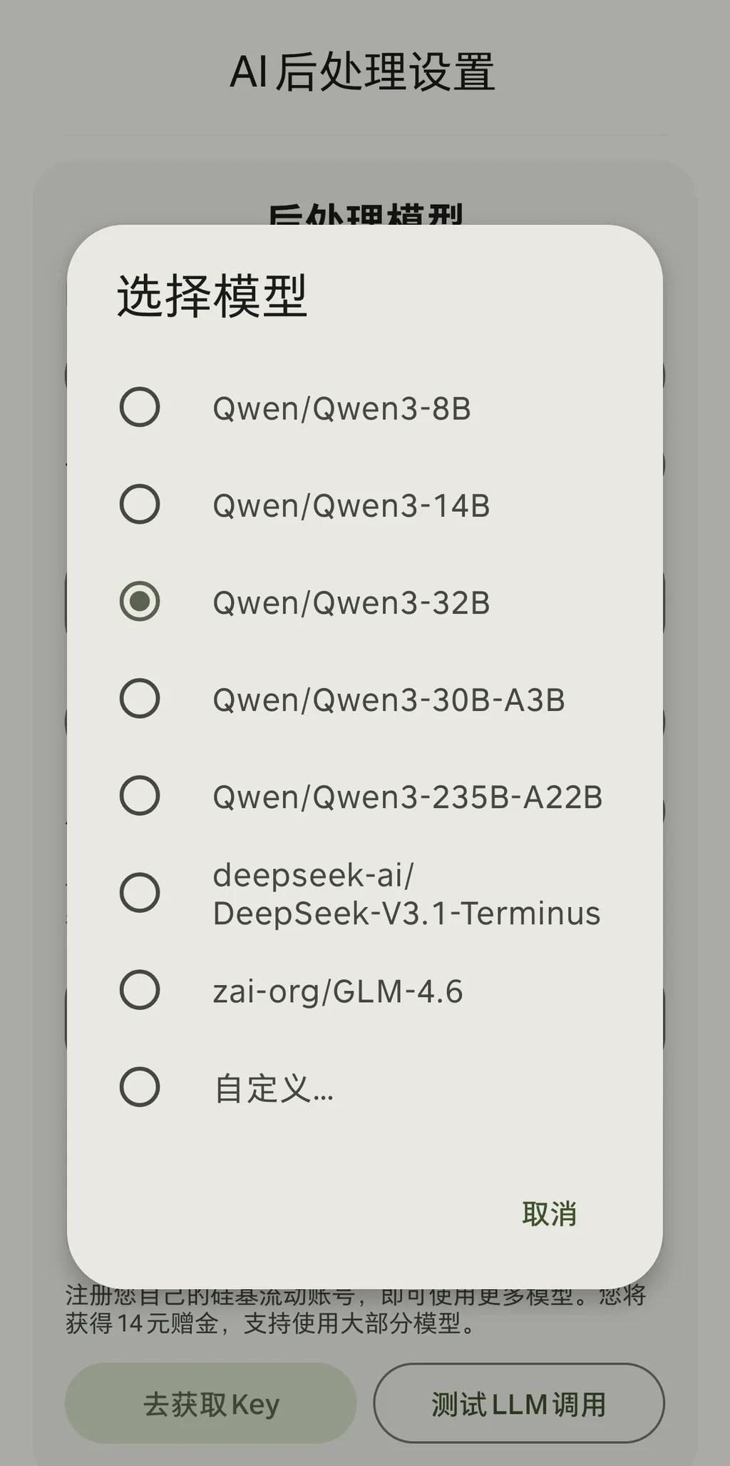Select the Qwen/Qwen3-8B radio button
Image resolution: width=730 pixels, height=1466 pixels.
click(140, 408)
